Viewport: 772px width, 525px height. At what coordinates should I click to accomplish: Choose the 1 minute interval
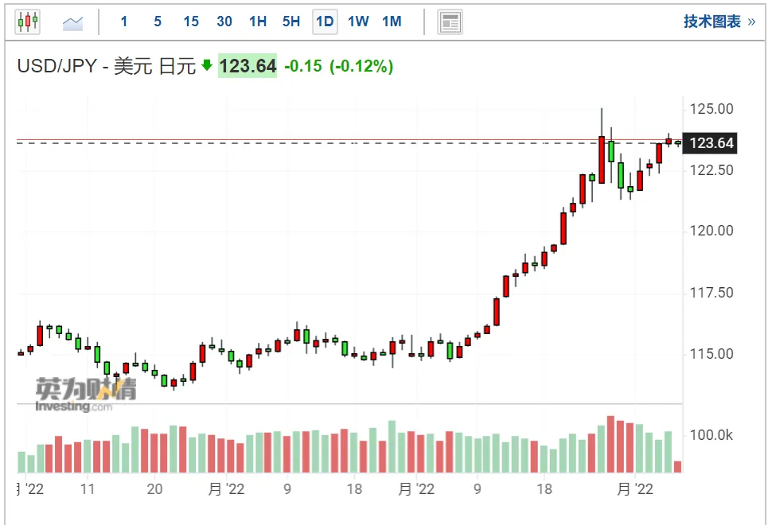point(124,21)
